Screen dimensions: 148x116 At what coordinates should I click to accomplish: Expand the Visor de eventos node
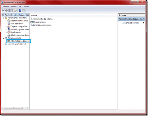click(6, 24)
